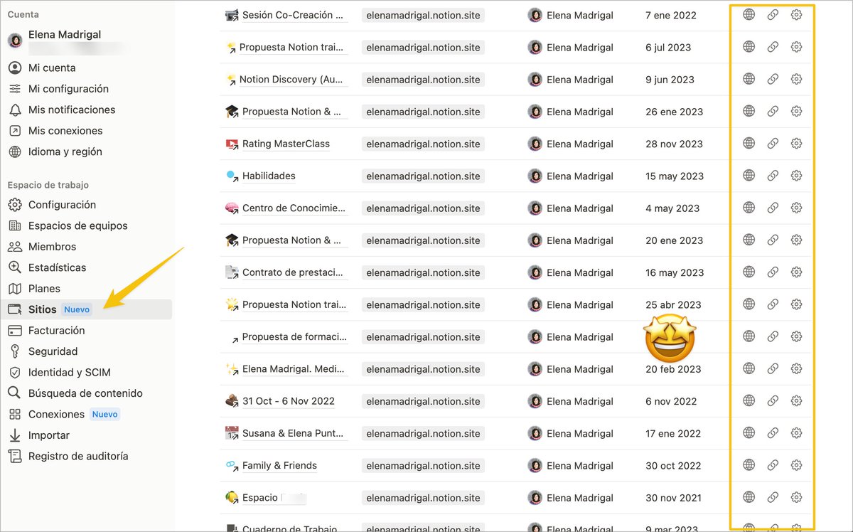Click domain chip in Family & Friends row

tap(423, 466)
